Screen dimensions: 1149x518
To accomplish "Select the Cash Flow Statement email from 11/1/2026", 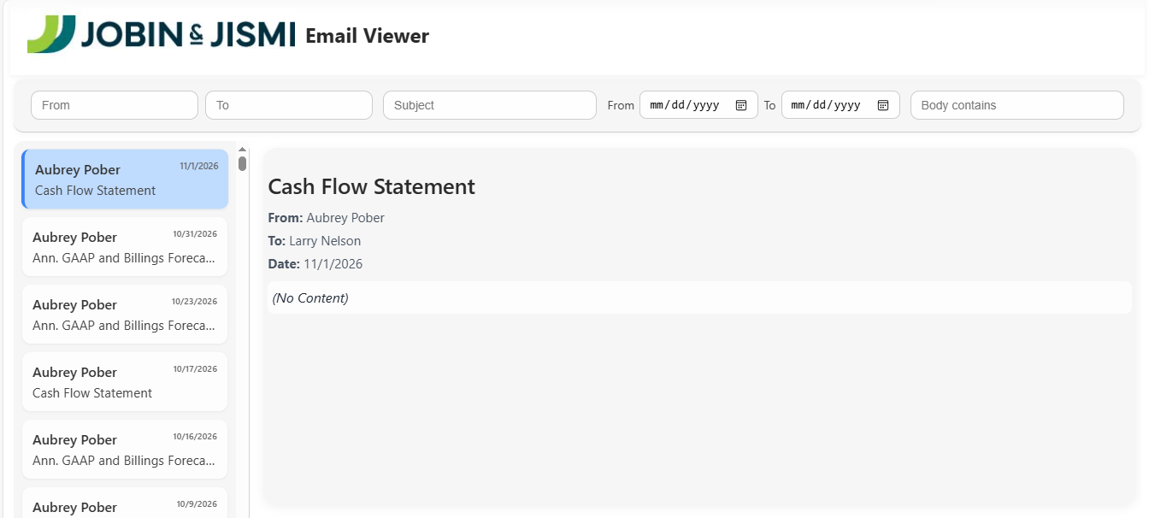I will coord(125,179).
